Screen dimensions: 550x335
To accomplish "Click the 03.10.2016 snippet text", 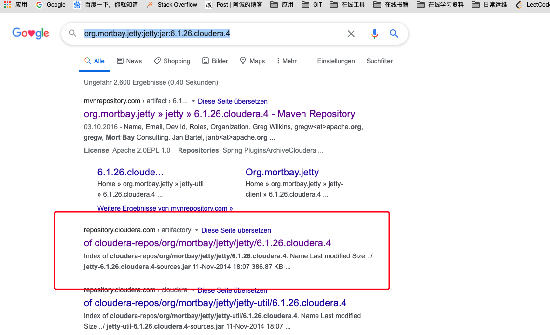I will tap(100, 127).
